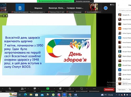Select Владислав Бондаренко video tile

tap(20, 8)
